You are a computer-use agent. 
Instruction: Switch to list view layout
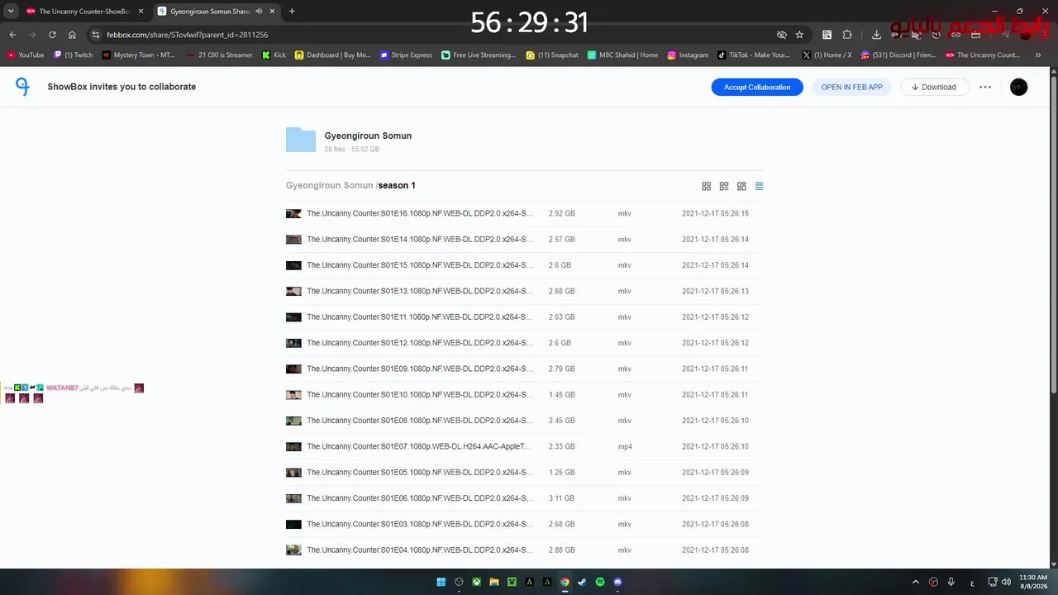[760, 186]
